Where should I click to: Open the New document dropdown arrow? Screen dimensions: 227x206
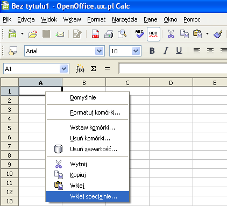22,33
